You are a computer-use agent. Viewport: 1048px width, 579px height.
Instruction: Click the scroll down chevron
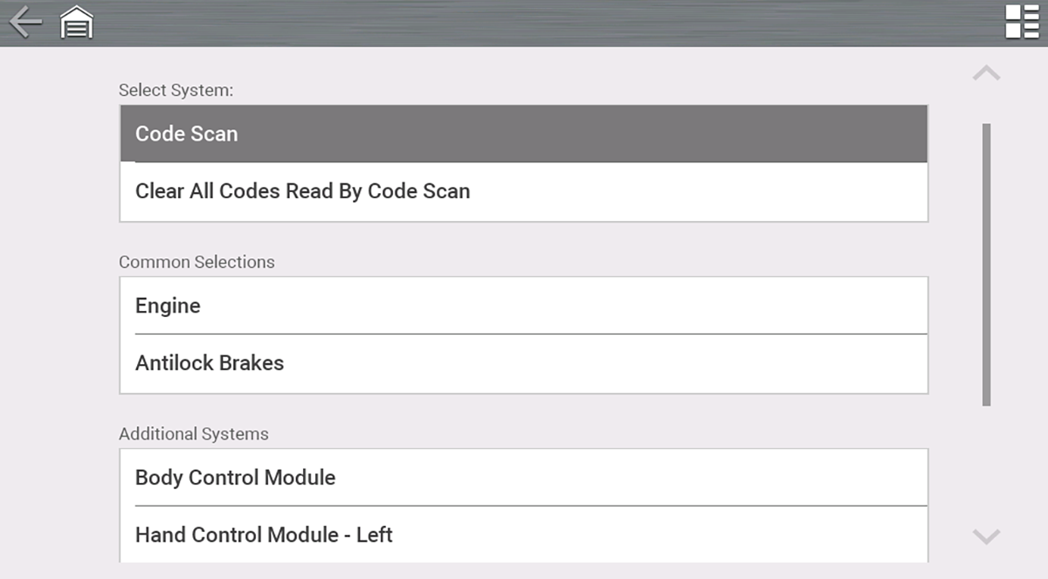click(986, 535)
